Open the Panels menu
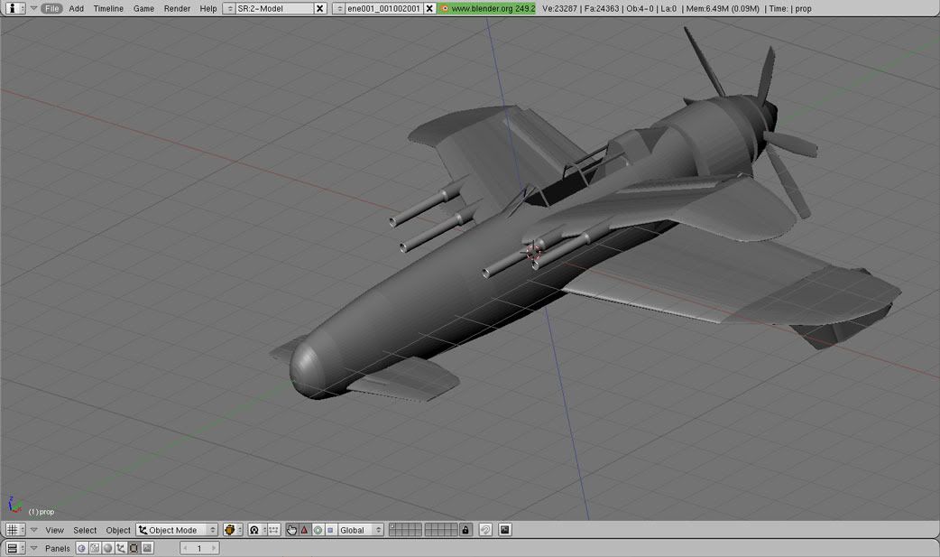The height and width of the screenshot is (557, 940). coord(58,548)
